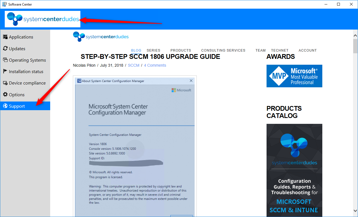This screenshot has height=217, width=358.
Task: Click the Operating Systems icon in sidebar
Action: (5, 60)
